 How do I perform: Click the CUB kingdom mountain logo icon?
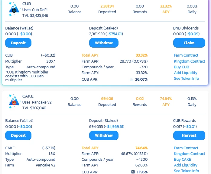pyautogui.click(x=14, y=9)
